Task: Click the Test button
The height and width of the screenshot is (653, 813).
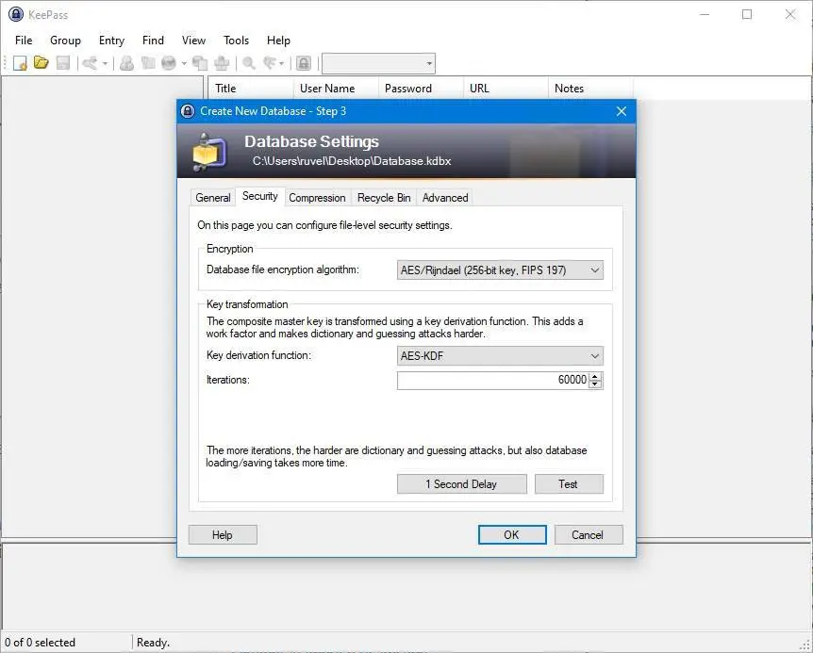Action: [x=569, y=484]
